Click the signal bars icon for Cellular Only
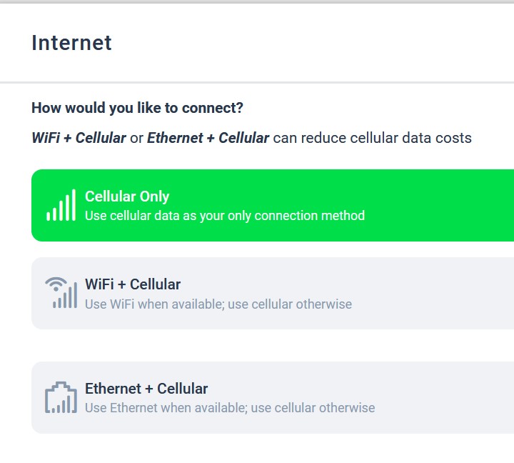Screen dimensions: 514x463 61,206
